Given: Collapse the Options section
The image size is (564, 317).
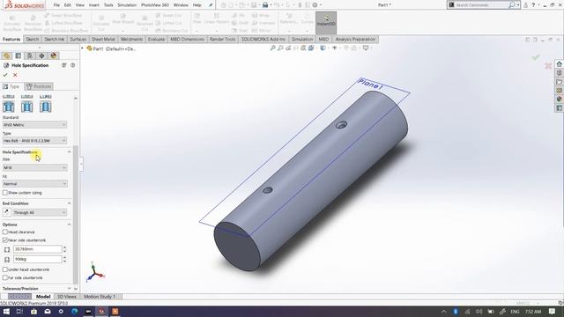Looking at the screenshot, I should [69, 225].
